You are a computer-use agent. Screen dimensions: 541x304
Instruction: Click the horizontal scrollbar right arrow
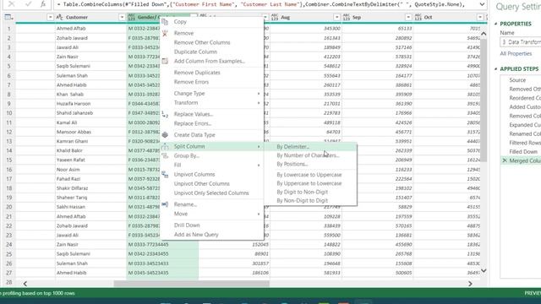coord(470,284)
